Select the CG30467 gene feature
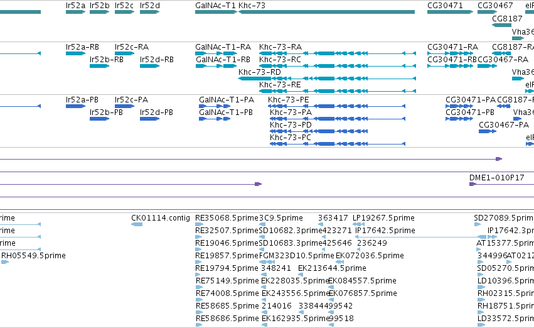The height and width of the screenshot is (328, 534). click(x=488, y=12)
